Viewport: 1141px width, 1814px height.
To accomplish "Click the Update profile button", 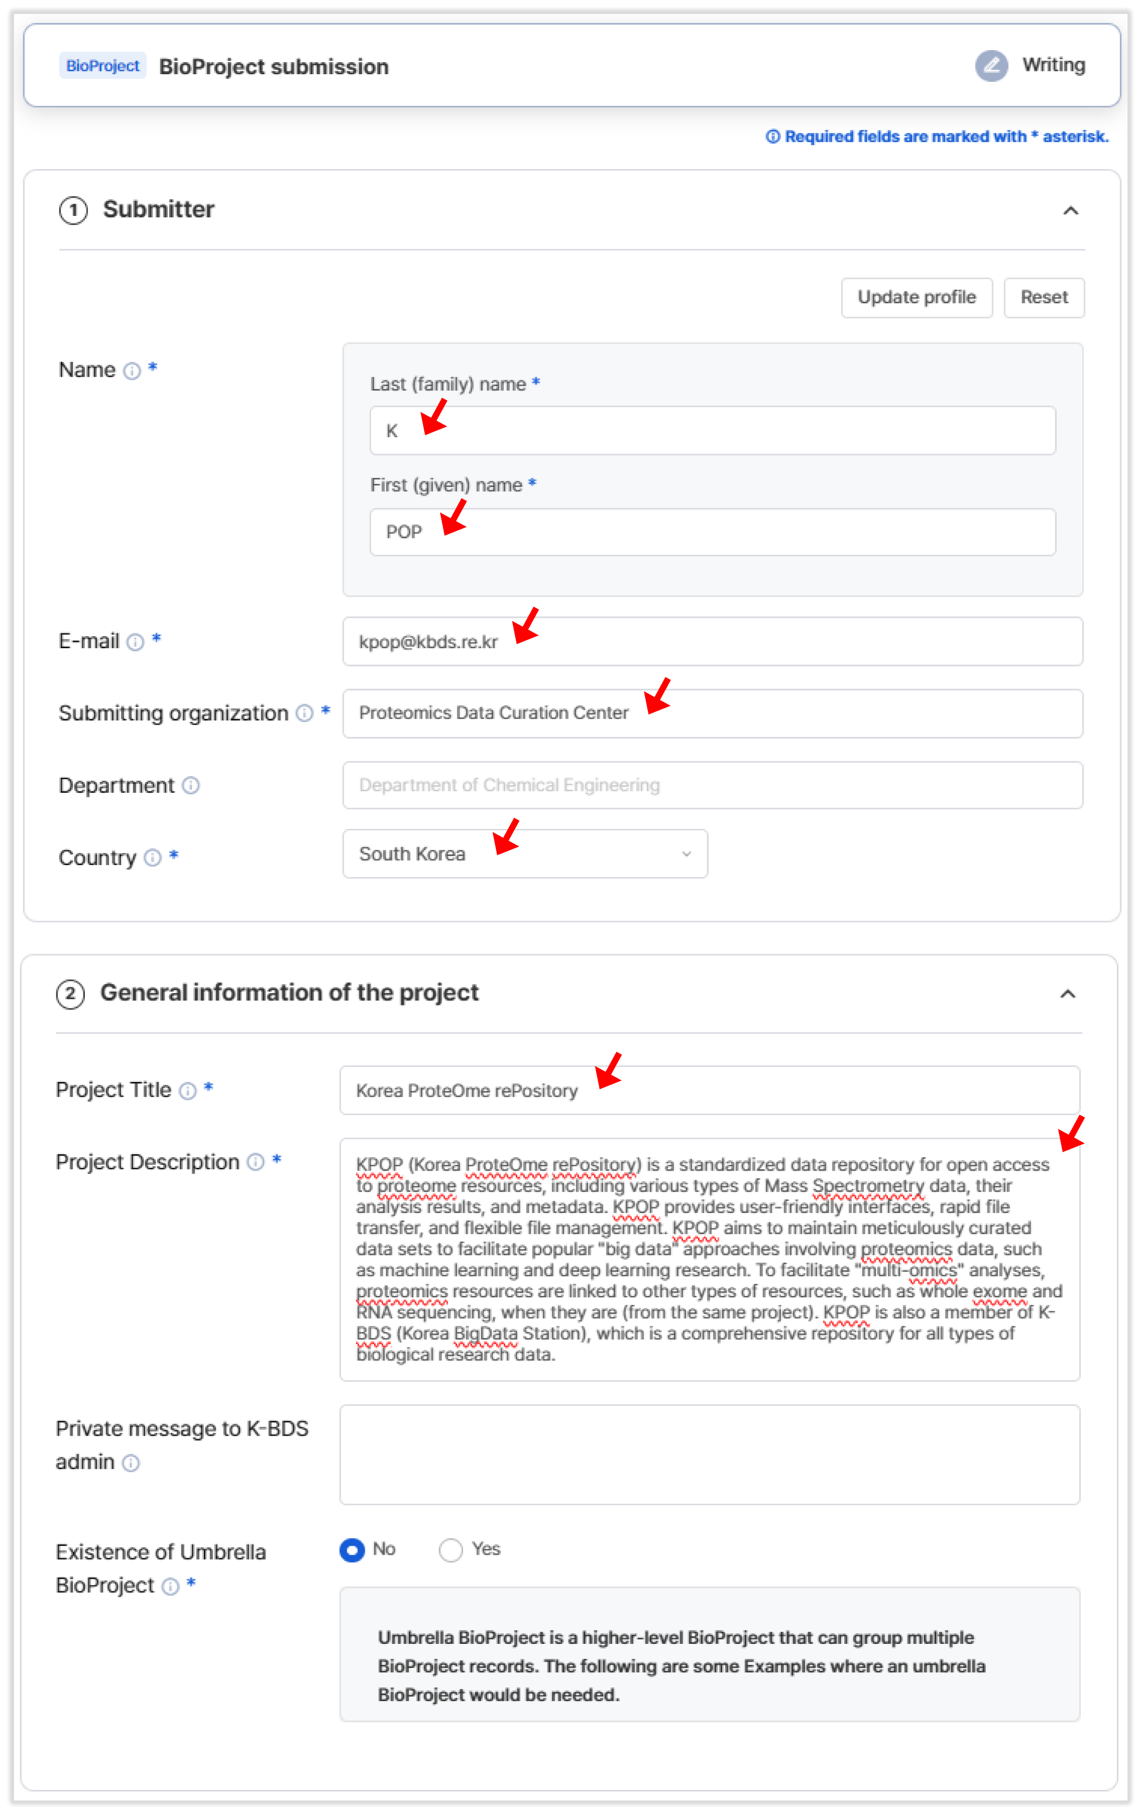I will click(x=916, y=297).
